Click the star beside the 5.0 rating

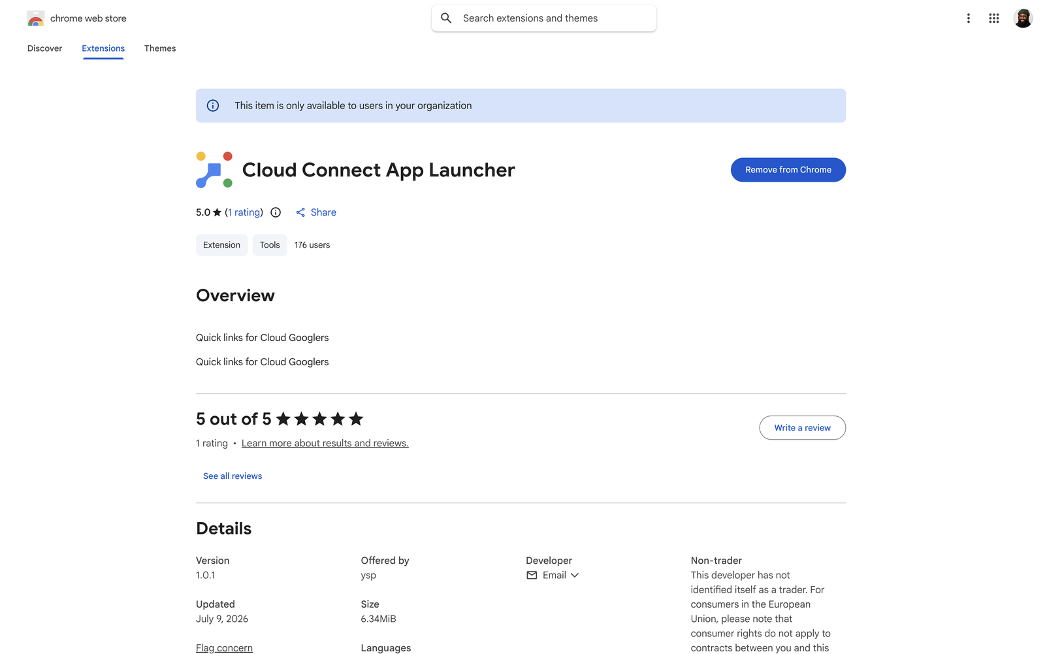point(217,212)
